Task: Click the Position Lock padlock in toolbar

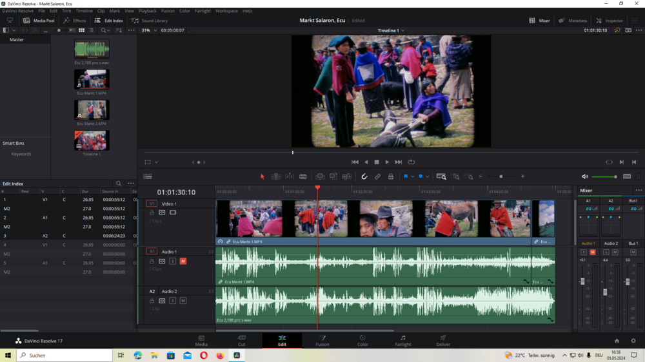Action: pos(390,176)
